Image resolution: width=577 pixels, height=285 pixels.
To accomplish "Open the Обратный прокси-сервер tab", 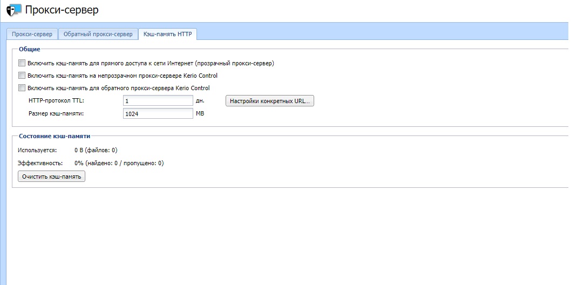I will tap(98, 34).
